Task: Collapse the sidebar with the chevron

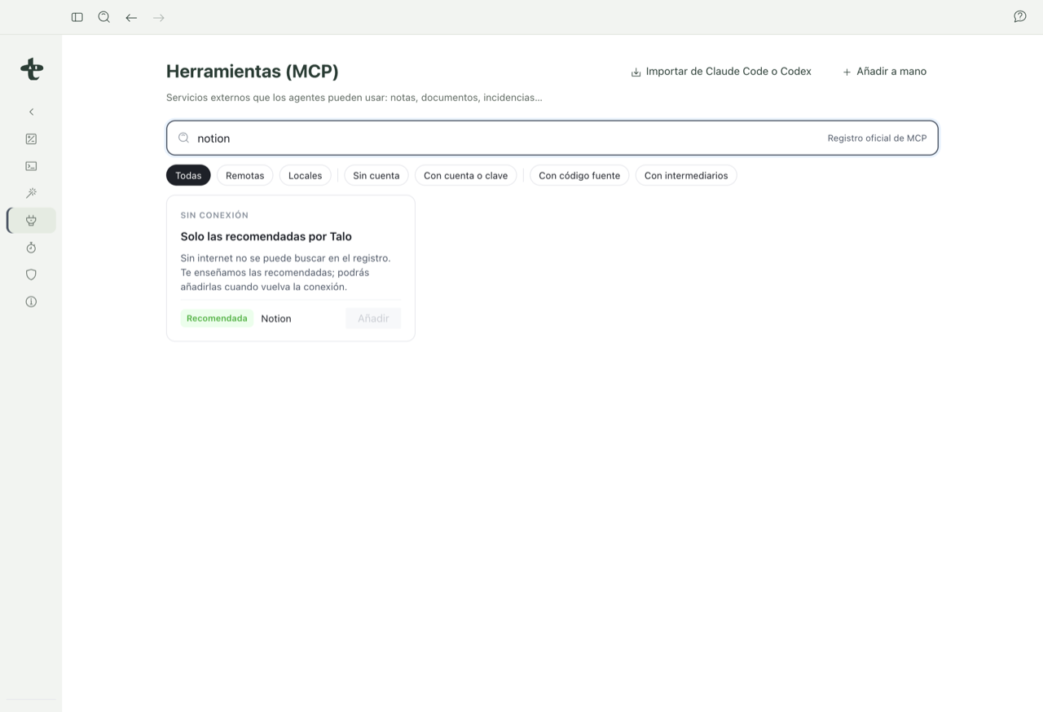Action: 31,112
